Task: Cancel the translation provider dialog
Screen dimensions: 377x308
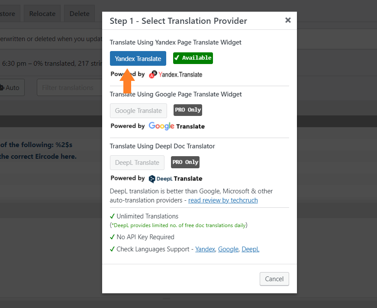Action: pyautogui.click(x=274, y=279)
